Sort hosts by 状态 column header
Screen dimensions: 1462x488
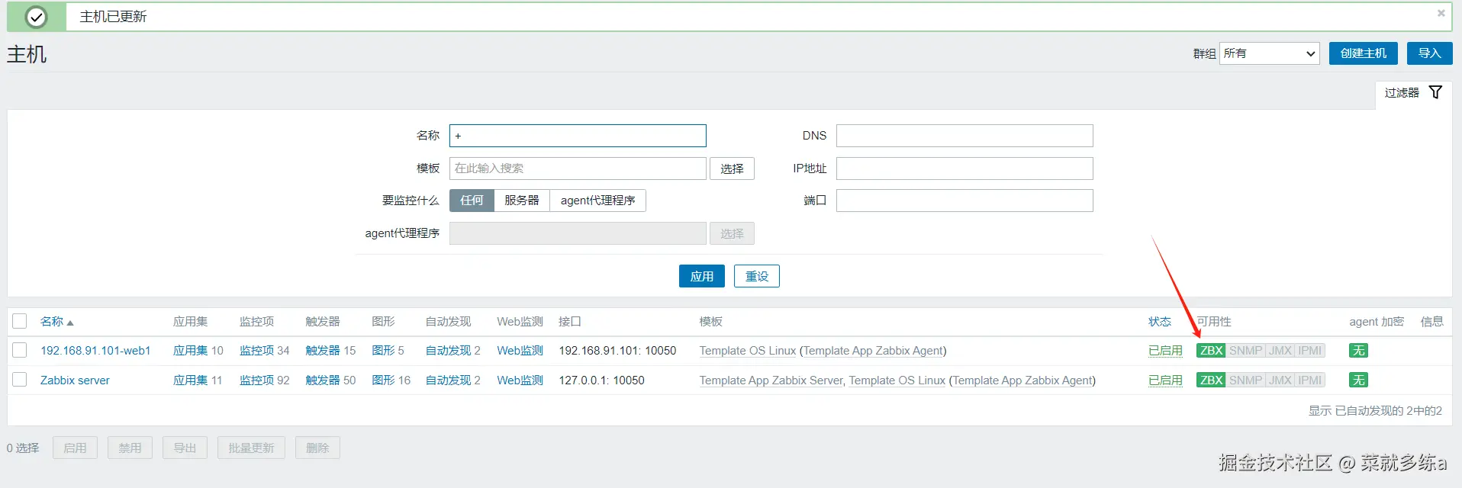(x=1160, y=322)
